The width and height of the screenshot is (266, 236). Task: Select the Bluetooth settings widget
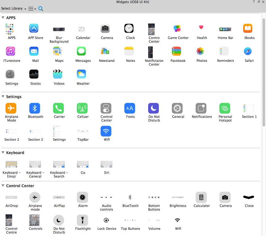[35, 108]
